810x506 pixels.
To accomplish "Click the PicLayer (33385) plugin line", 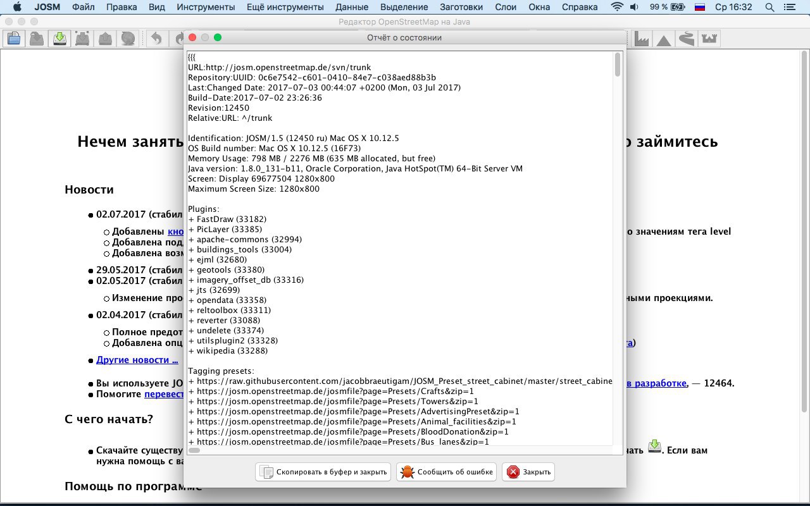I will pos(225,229).
